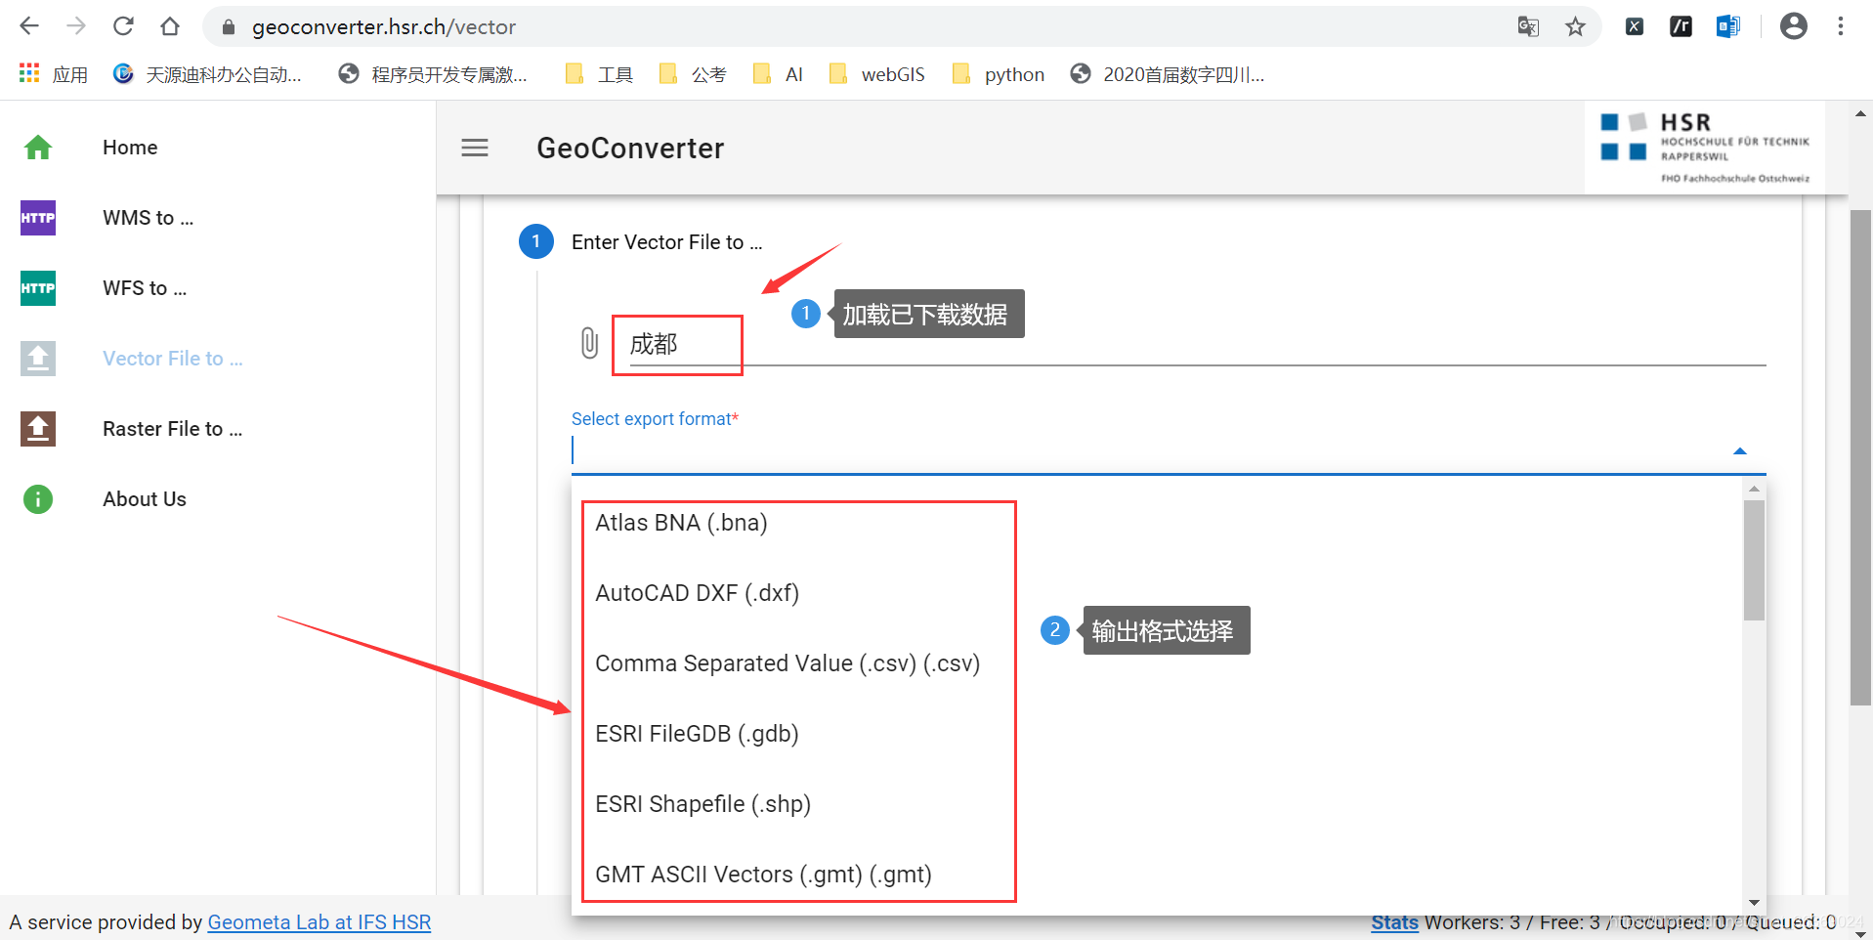Open the webGIS bookmark folder
This screenshot has width=1873, height=940.
pos(876,74)
